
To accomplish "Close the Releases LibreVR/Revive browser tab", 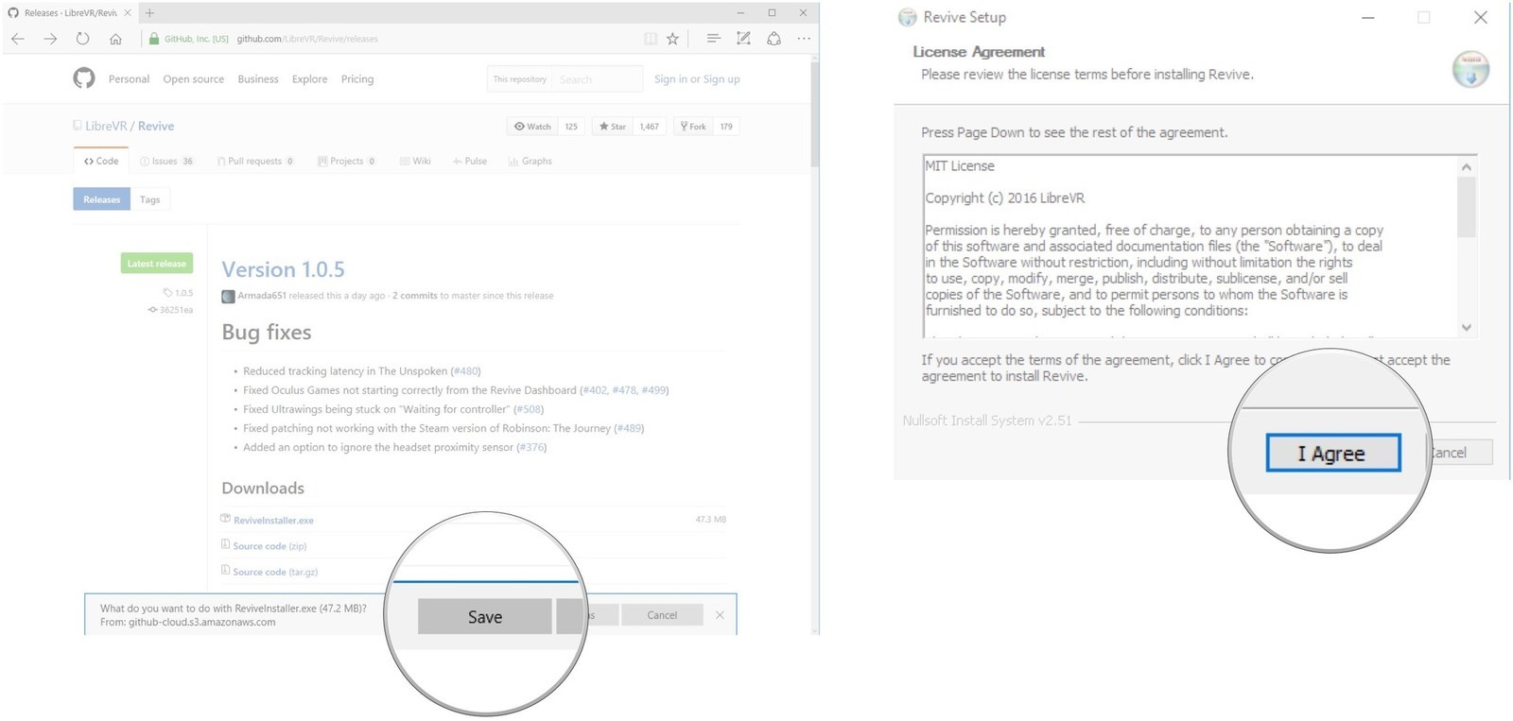I will [128, 13].
